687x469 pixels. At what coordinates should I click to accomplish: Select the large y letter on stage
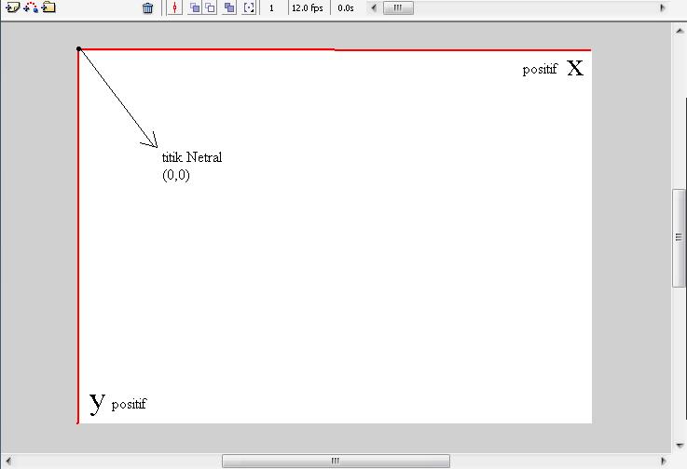(97, 403)
